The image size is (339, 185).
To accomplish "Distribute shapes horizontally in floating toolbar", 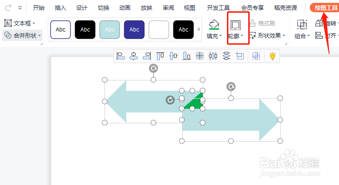I will click(x=213, y=56).
